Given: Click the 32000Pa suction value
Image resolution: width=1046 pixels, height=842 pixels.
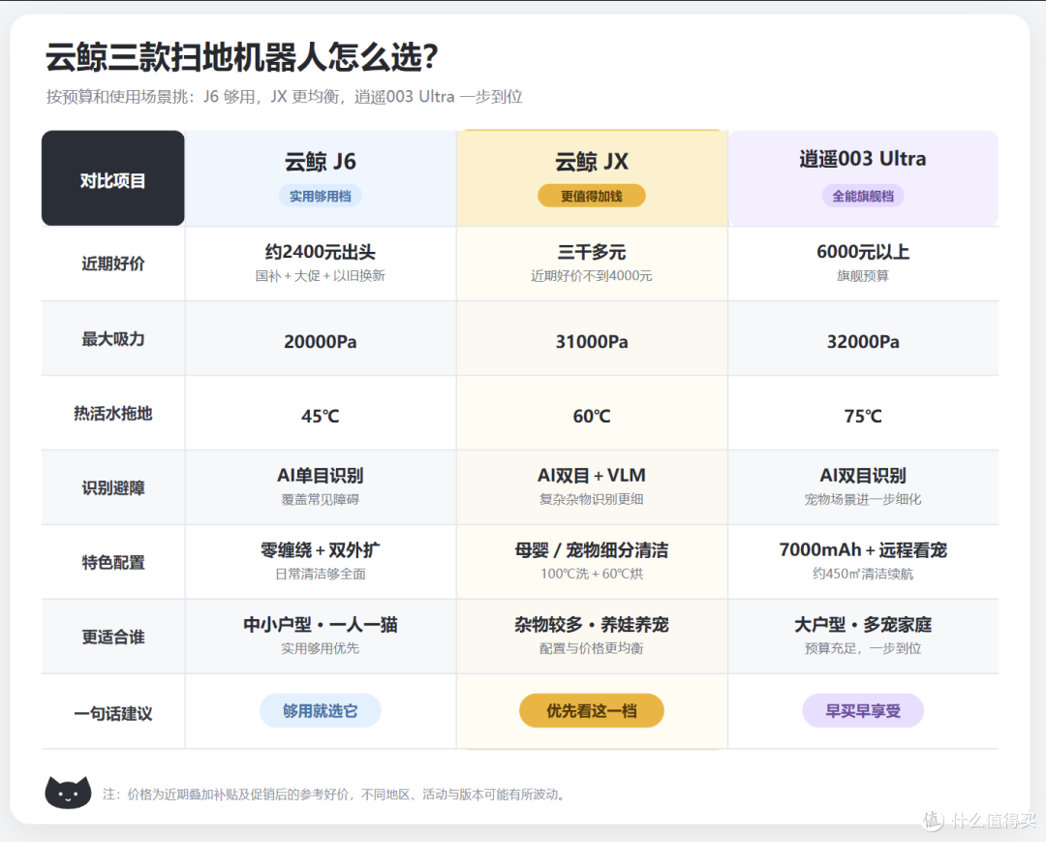Looking at the screenshot, I should pyautogui.click(x=863, y=342).
